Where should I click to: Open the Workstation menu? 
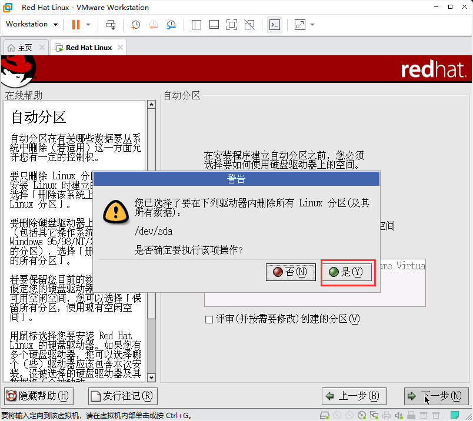point(31,24)
